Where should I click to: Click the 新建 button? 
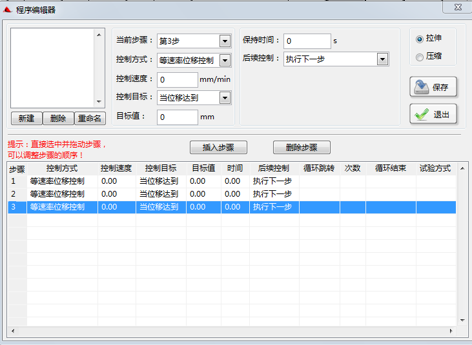click(26, 118)
